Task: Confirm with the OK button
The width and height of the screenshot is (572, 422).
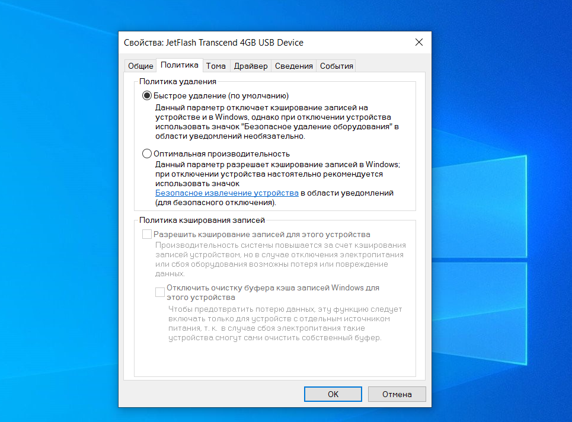Action: (333, 394)
